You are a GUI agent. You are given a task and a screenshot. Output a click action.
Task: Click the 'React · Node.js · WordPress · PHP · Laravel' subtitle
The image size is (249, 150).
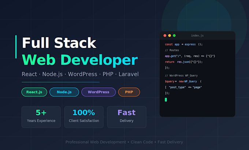tap(80, 74)
